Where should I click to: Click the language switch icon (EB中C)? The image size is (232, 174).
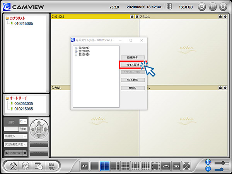coord(51,166)
